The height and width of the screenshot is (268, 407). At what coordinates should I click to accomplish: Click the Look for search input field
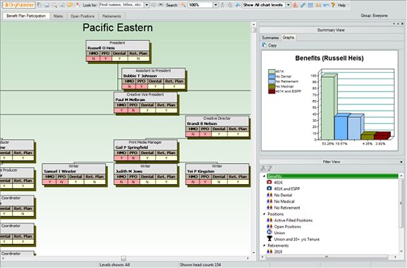[x=121, y=5]
